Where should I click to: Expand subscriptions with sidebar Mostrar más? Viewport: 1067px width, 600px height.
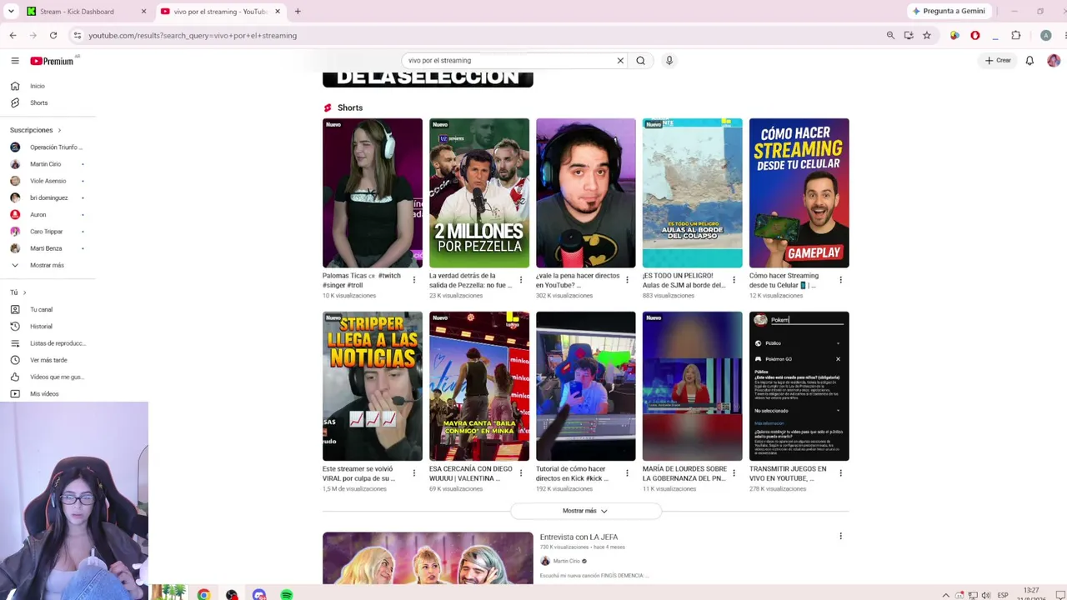(x=48, y=265)
